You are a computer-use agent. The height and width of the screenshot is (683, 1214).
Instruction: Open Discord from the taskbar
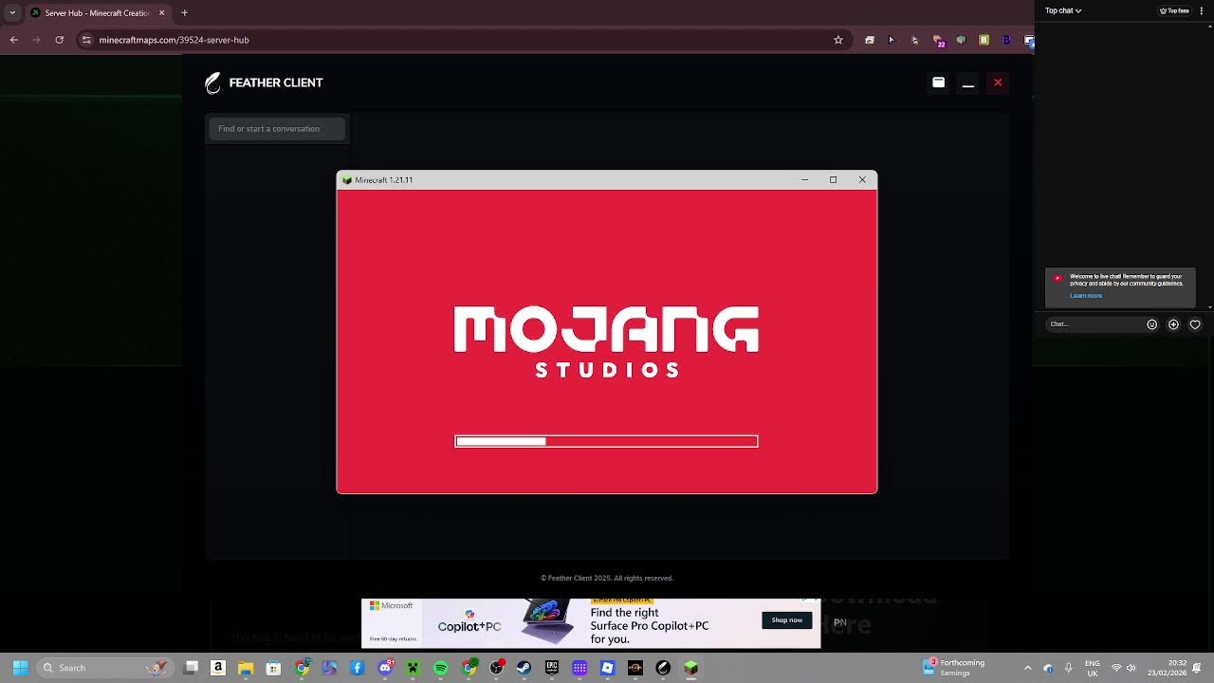coord(385,668)
